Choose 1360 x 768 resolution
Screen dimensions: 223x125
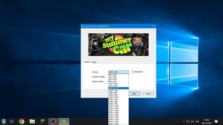point(118,99)
